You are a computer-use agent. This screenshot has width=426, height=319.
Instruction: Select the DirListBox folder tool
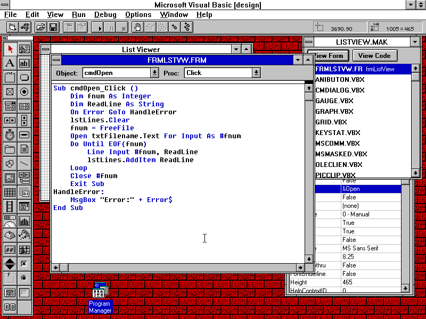[x=10, y=149]
